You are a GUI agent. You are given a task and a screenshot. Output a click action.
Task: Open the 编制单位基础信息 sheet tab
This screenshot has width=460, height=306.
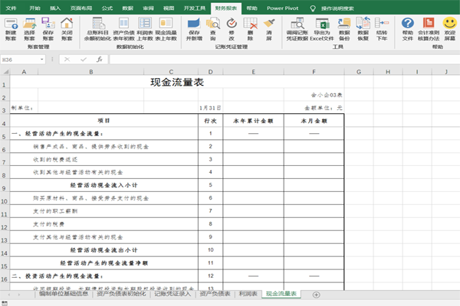click(x=64, y=294)
